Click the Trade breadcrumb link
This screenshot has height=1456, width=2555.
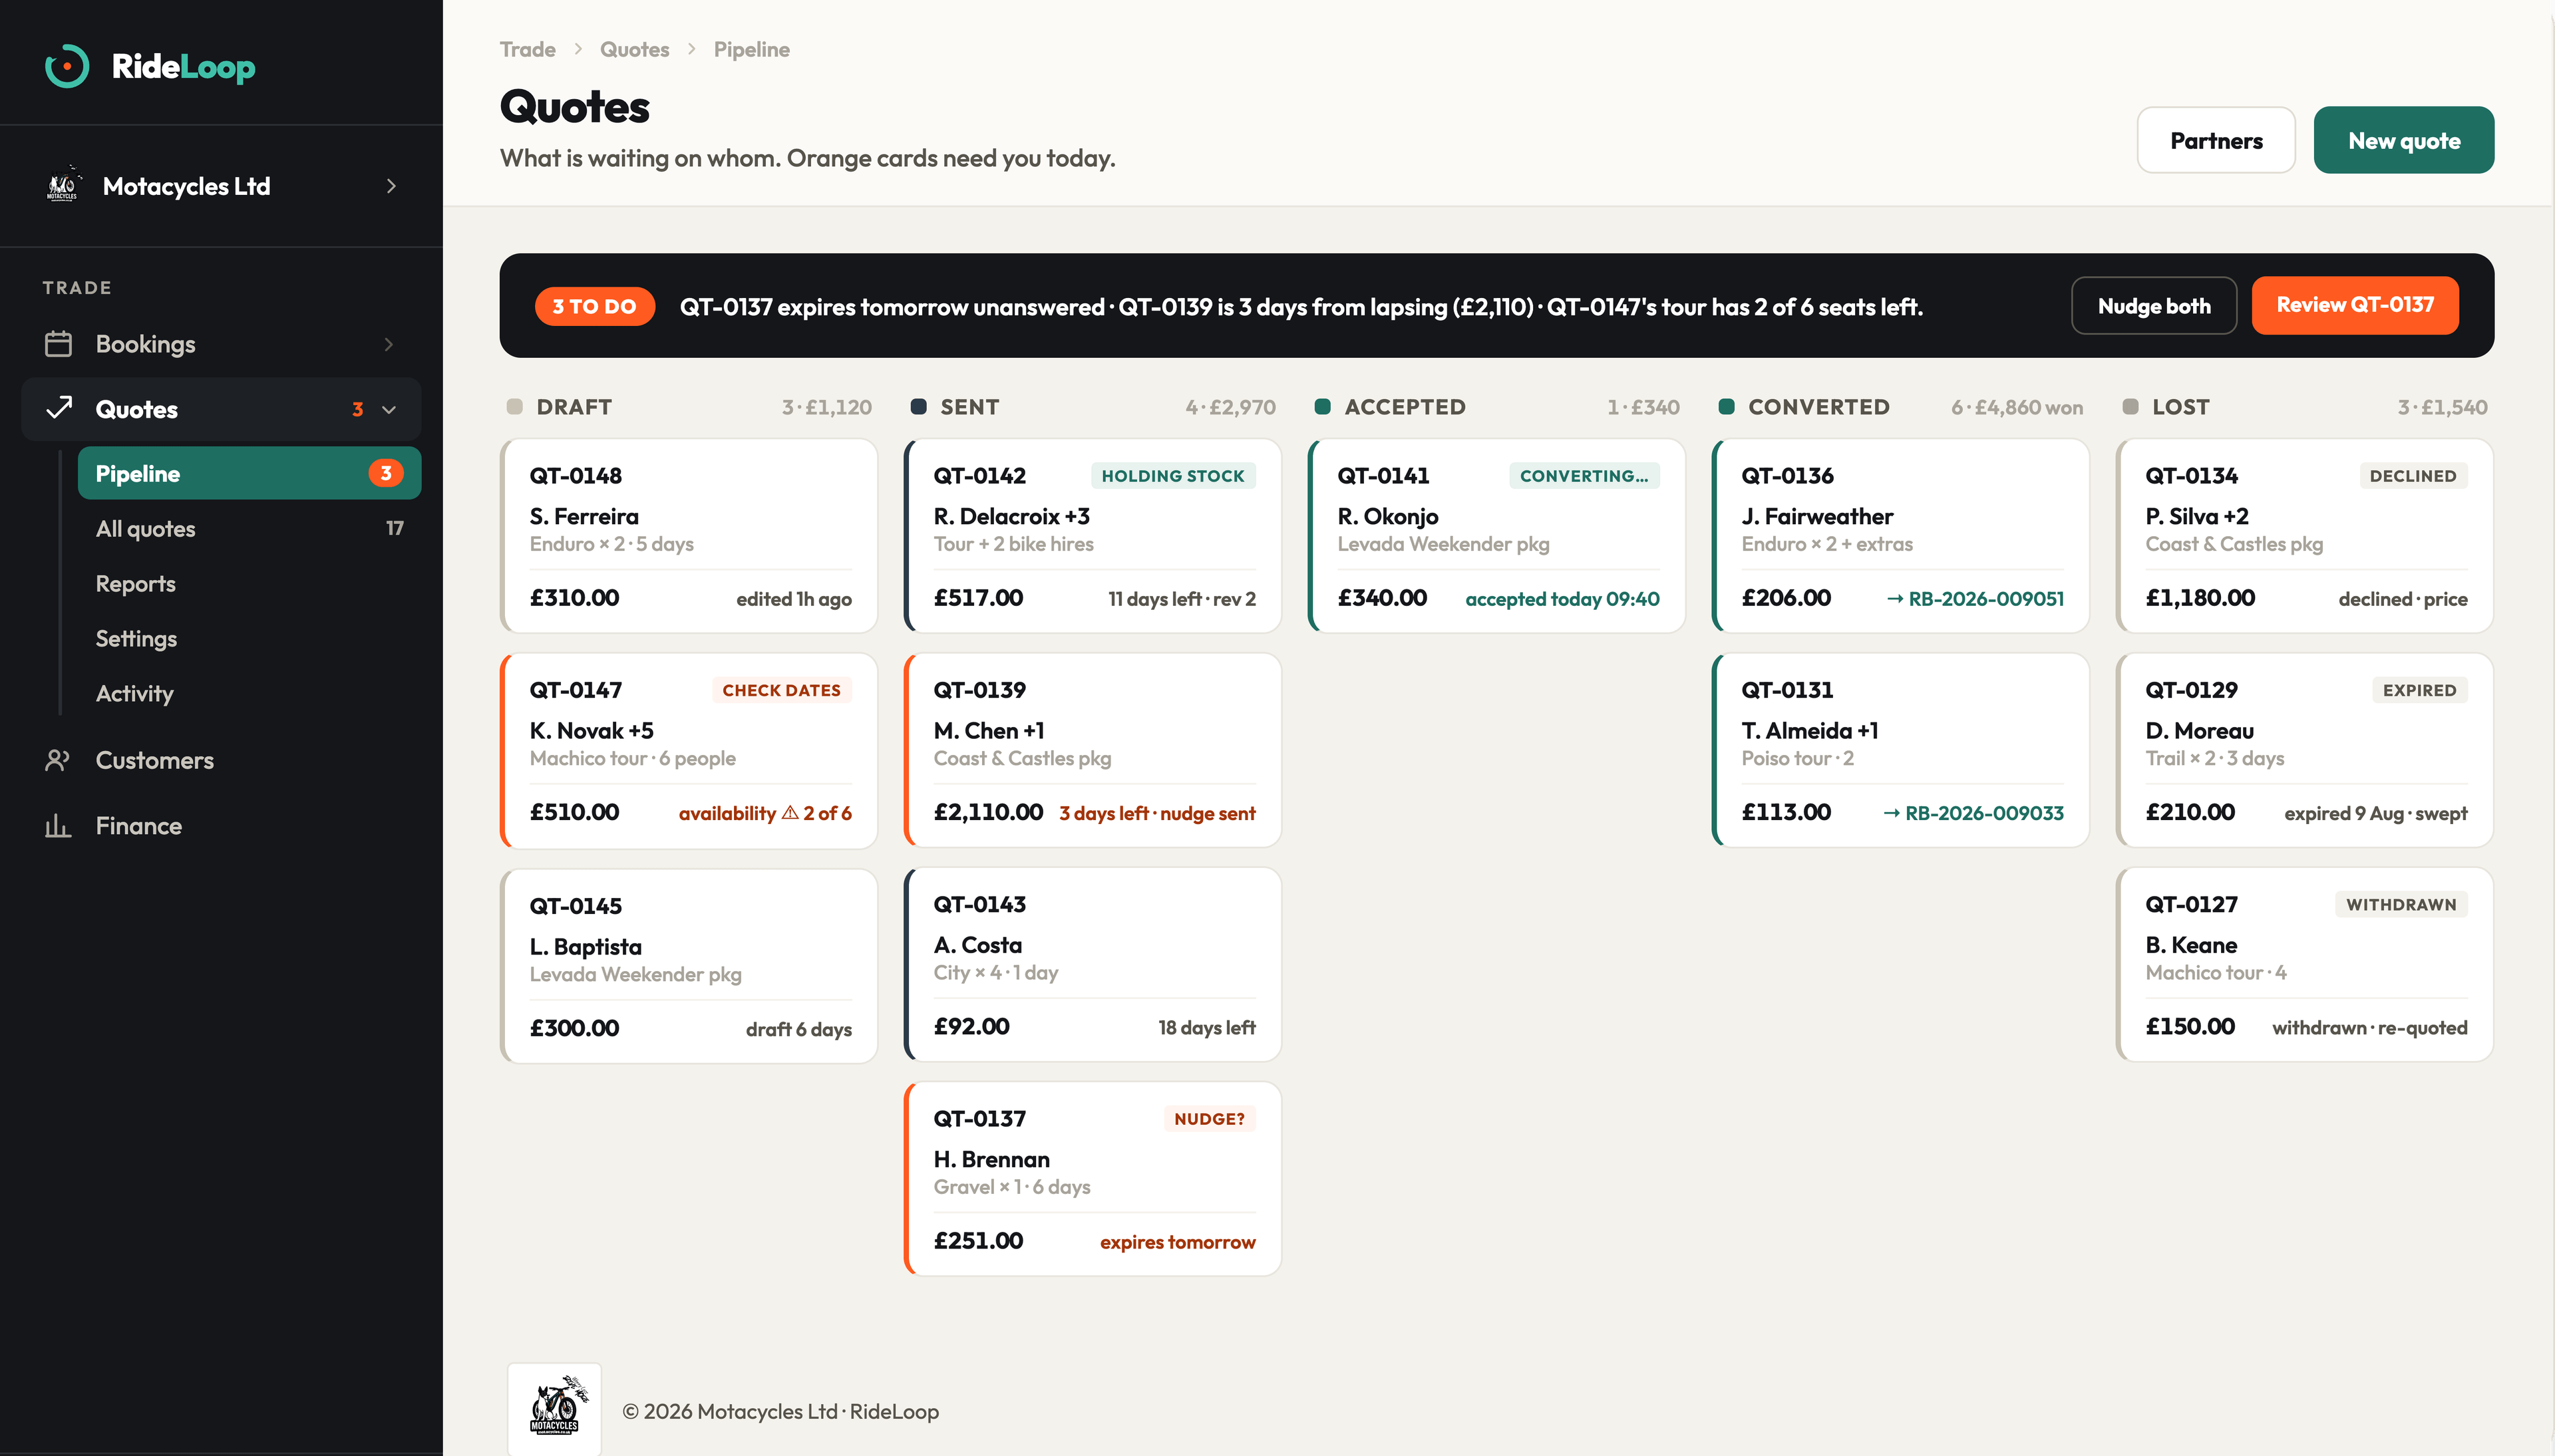[x=527, y=49]
